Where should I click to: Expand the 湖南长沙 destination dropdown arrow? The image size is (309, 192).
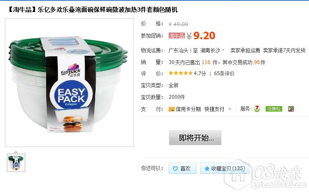pos(223,50)
